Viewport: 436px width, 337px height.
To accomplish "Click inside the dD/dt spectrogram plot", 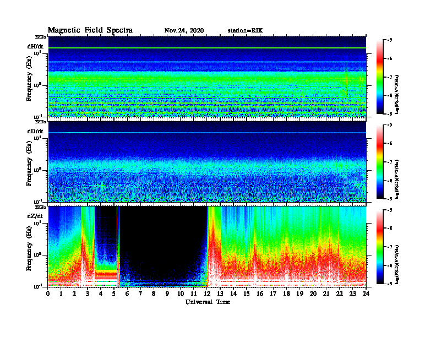I will 207,161.
